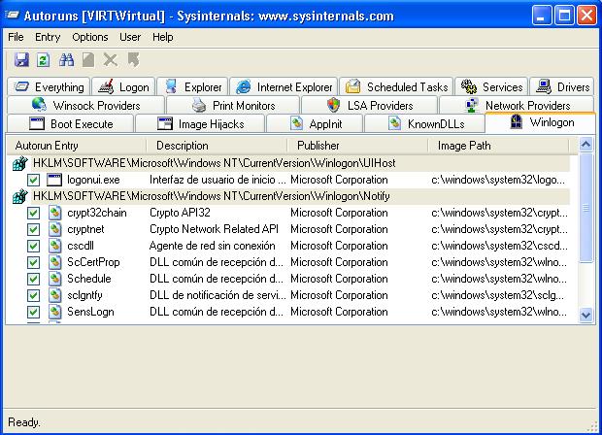Switch to the KnownDLLs tab

424,123
